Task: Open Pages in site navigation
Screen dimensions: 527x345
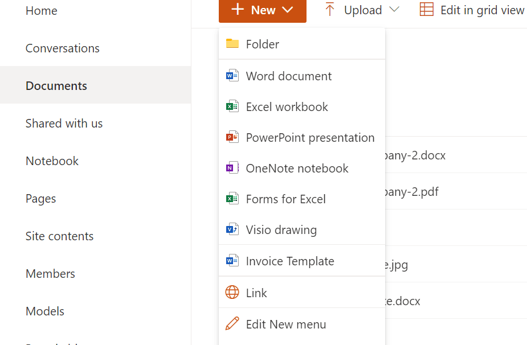Action: tap(40, 199)
